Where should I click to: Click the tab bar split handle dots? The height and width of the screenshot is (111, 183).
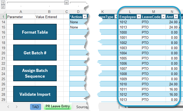click(119, 107)
